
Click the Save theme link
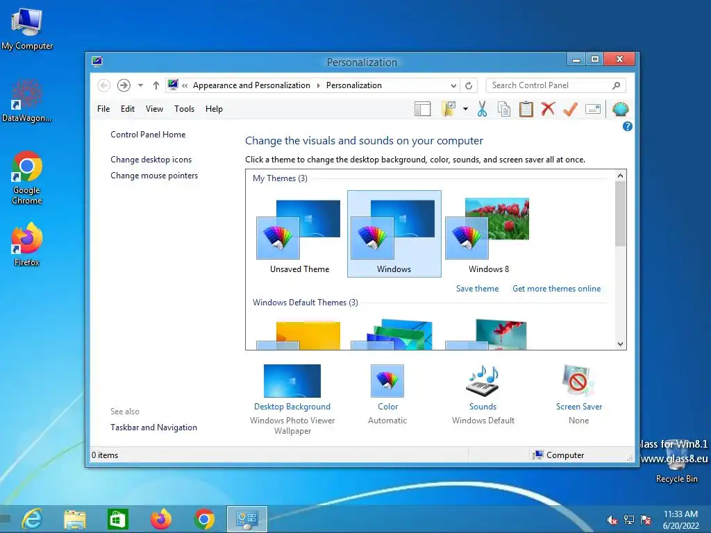tap(477, 289)
